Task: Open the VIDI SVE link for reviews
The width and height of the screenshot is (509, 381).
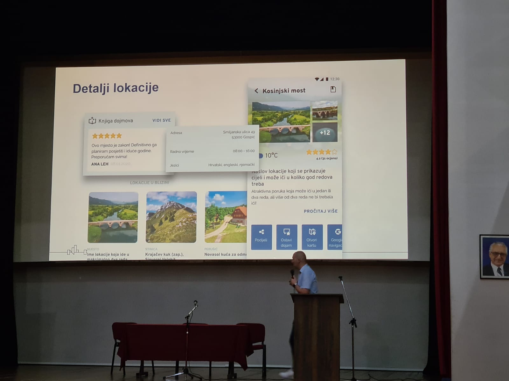Action: 161,120
